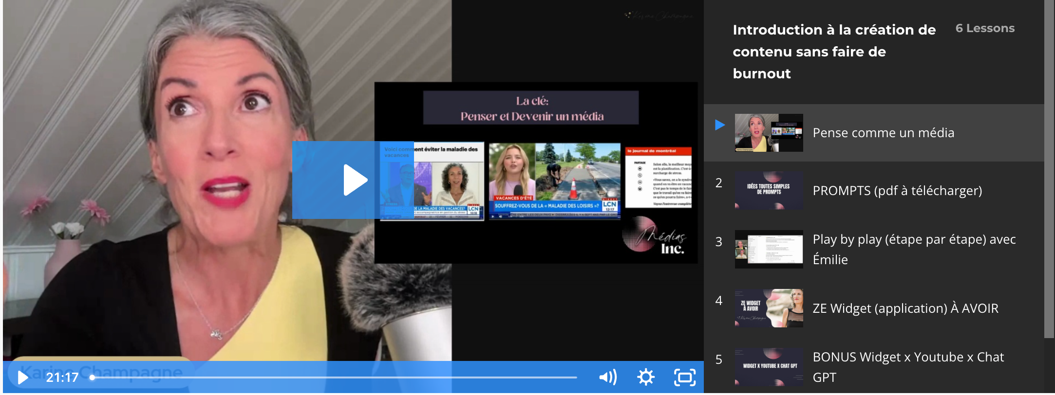
Task: Click the video progress bar track
Action: click(334, 377)
